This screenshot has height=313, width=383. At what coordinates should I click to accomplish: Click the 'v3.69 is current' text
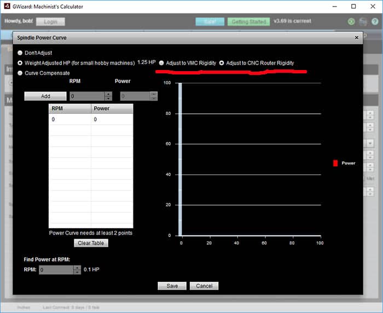[292, 21]
